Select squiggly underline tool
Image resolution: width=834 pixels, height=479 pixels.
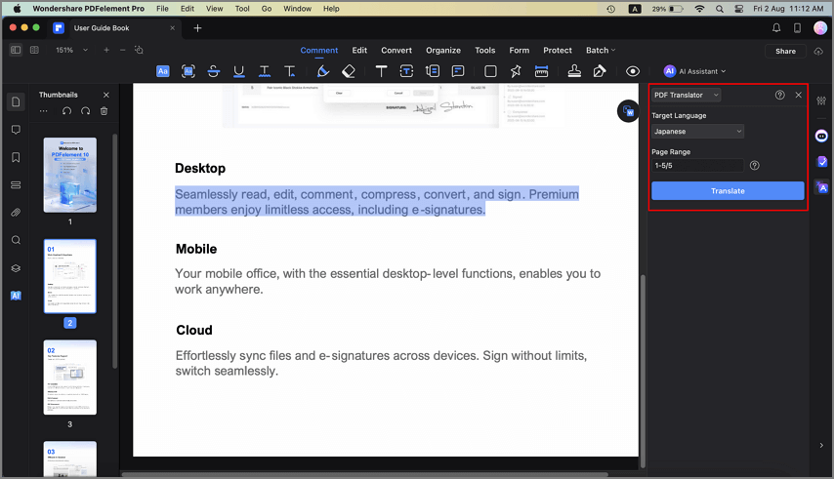point(265,71)
